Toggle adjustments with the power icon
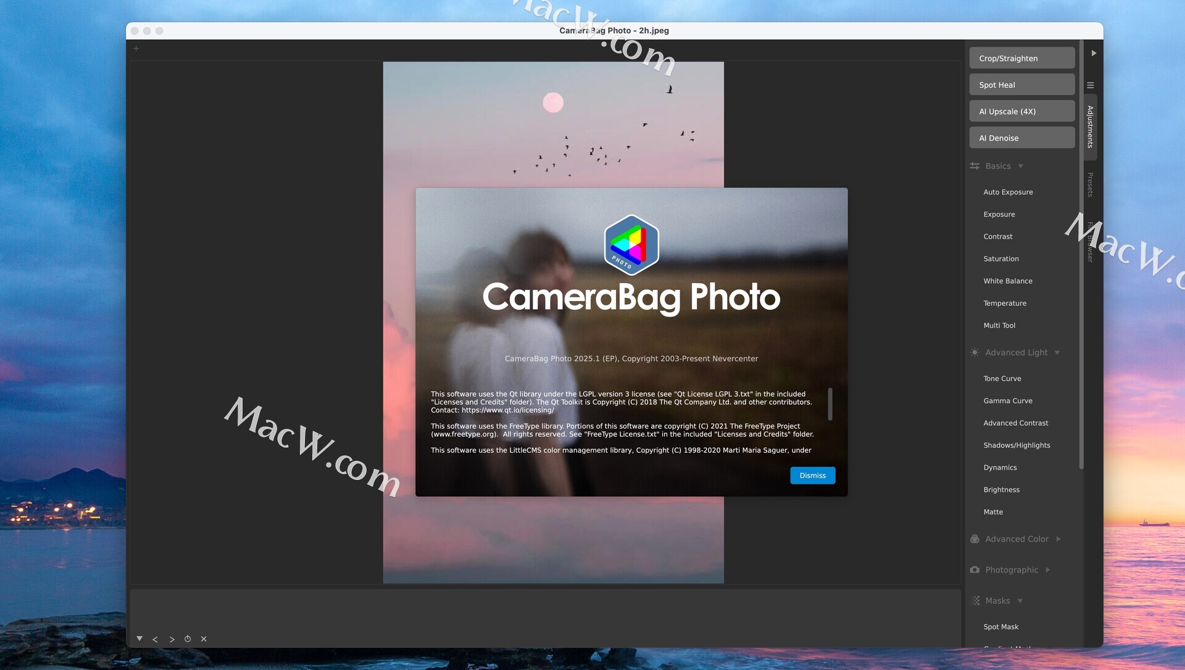This screenshot has width=1185, height=670. point(188,639)
